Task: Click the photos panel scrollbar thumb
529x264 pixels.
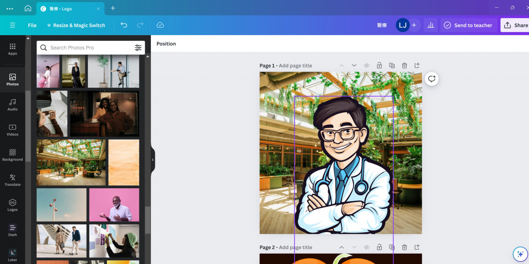Action: pos(148,220)
